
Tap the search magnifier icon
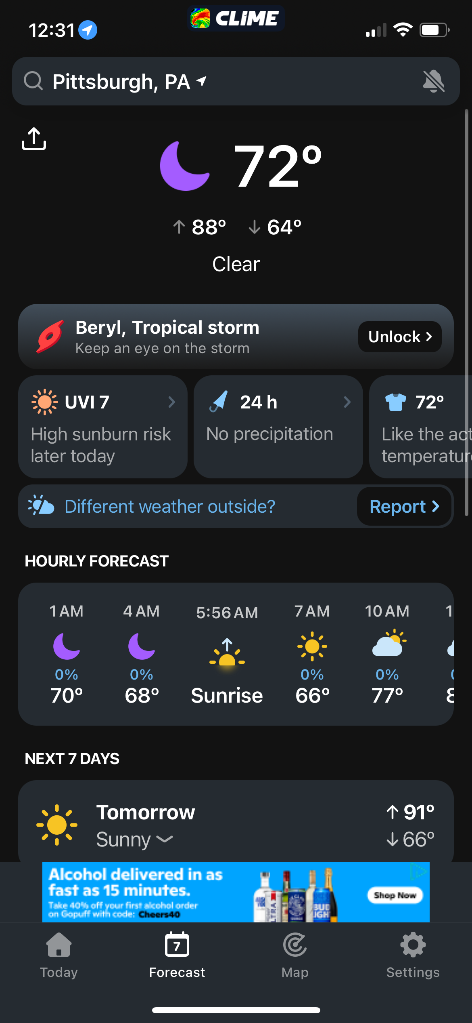tap(33, 81)
